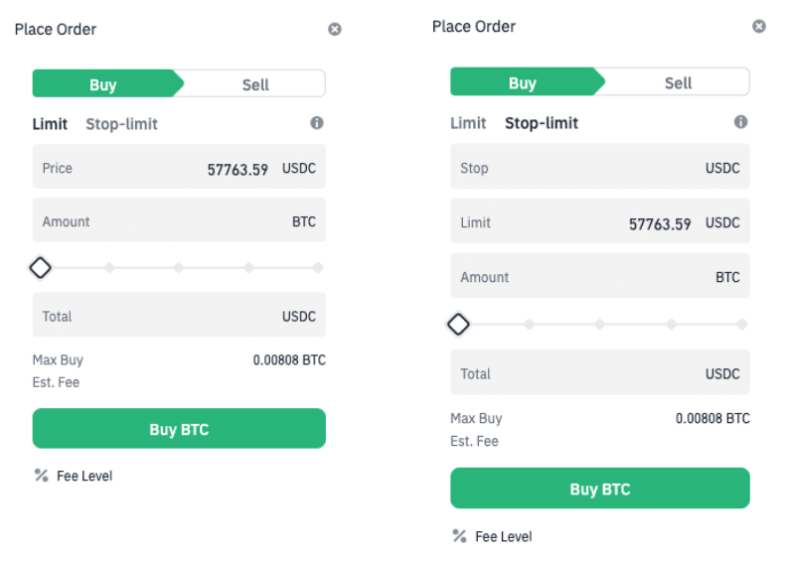This screenshot has width=789, height=561.
Task: Click the Price field showing 57763.59
Action: coord(179,169)
